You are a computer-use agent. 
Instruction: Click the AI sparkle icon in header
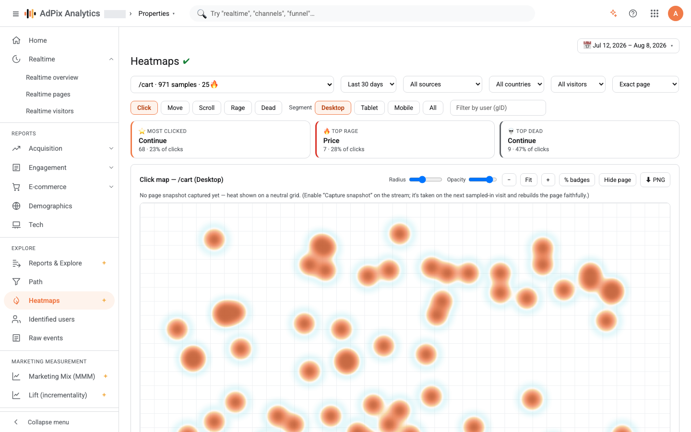(x=613, y=13)
